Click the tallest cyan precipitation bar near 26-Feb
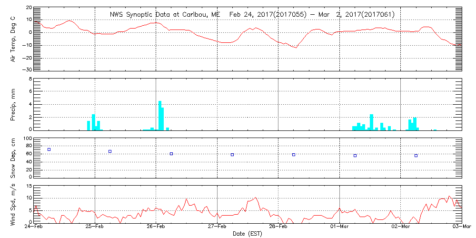This screenshot has width=476, height=238. (160, 115)
